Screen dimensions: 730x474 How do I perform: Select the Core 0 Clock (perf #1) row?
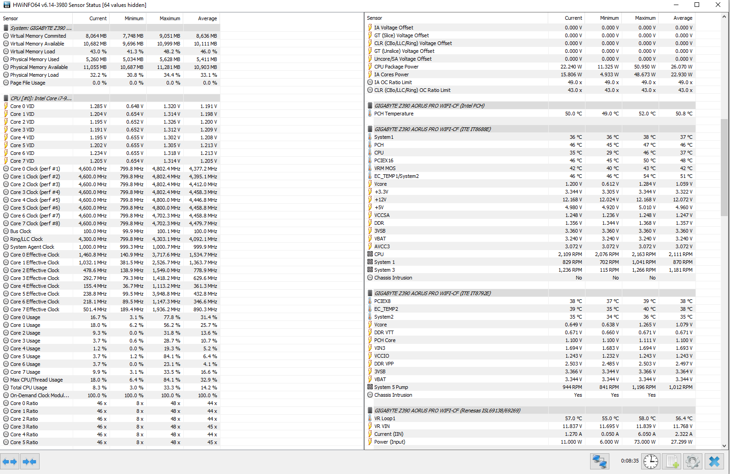(110, 169)
